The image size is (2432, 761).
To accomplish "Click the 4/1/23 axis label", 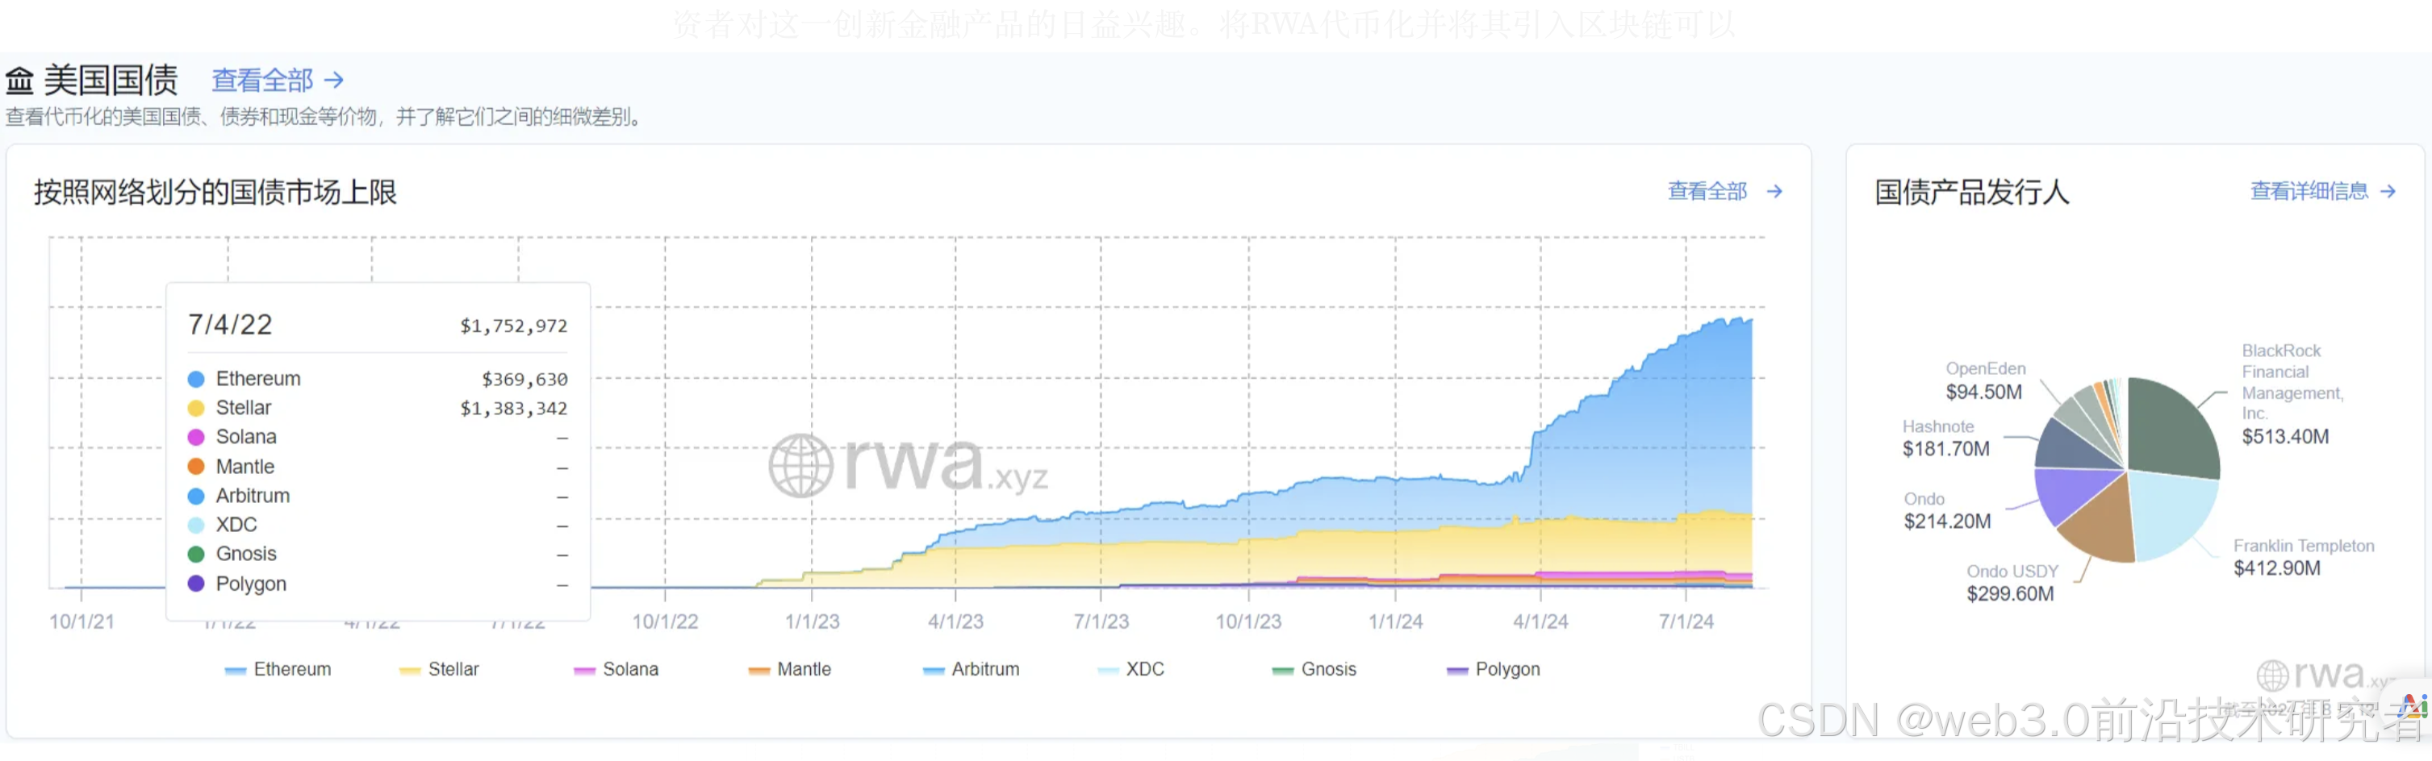I will click(955, 622).
